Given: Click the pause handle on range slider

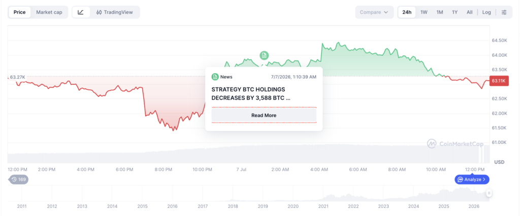Looking at the screenshot, I should [x=489, y=193].
